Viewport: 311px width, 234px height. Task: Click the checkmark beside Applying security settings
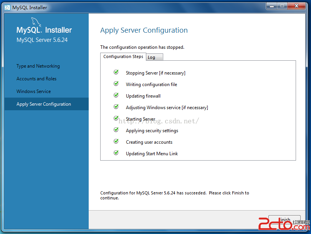[116, 129]
